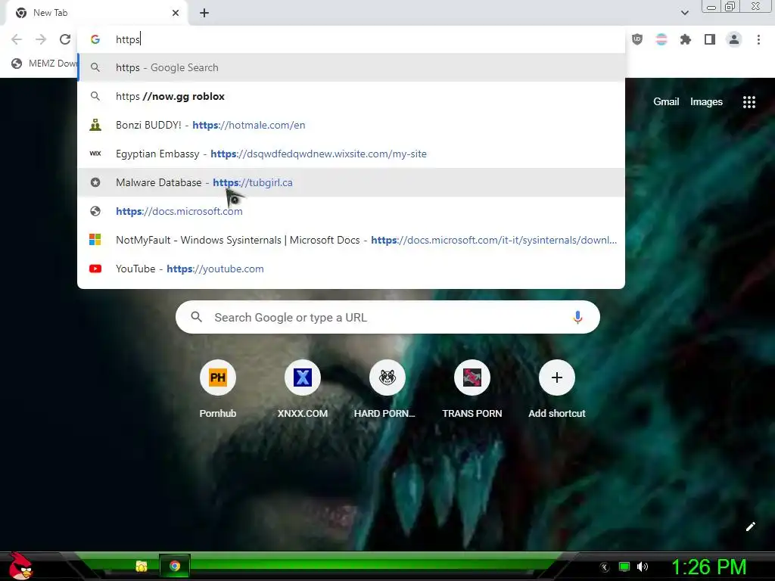Expand the tab search chevron
The image size is (775, 581).
(684, 13)
